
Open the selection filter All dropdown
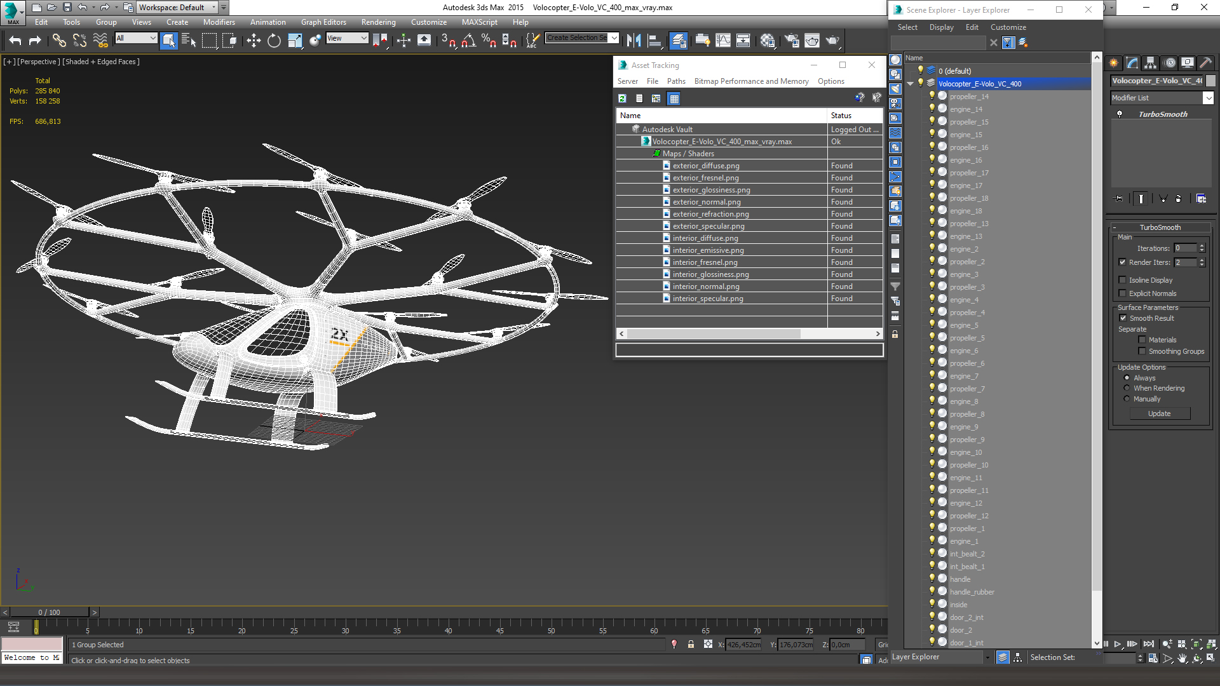tap(152, 38)
